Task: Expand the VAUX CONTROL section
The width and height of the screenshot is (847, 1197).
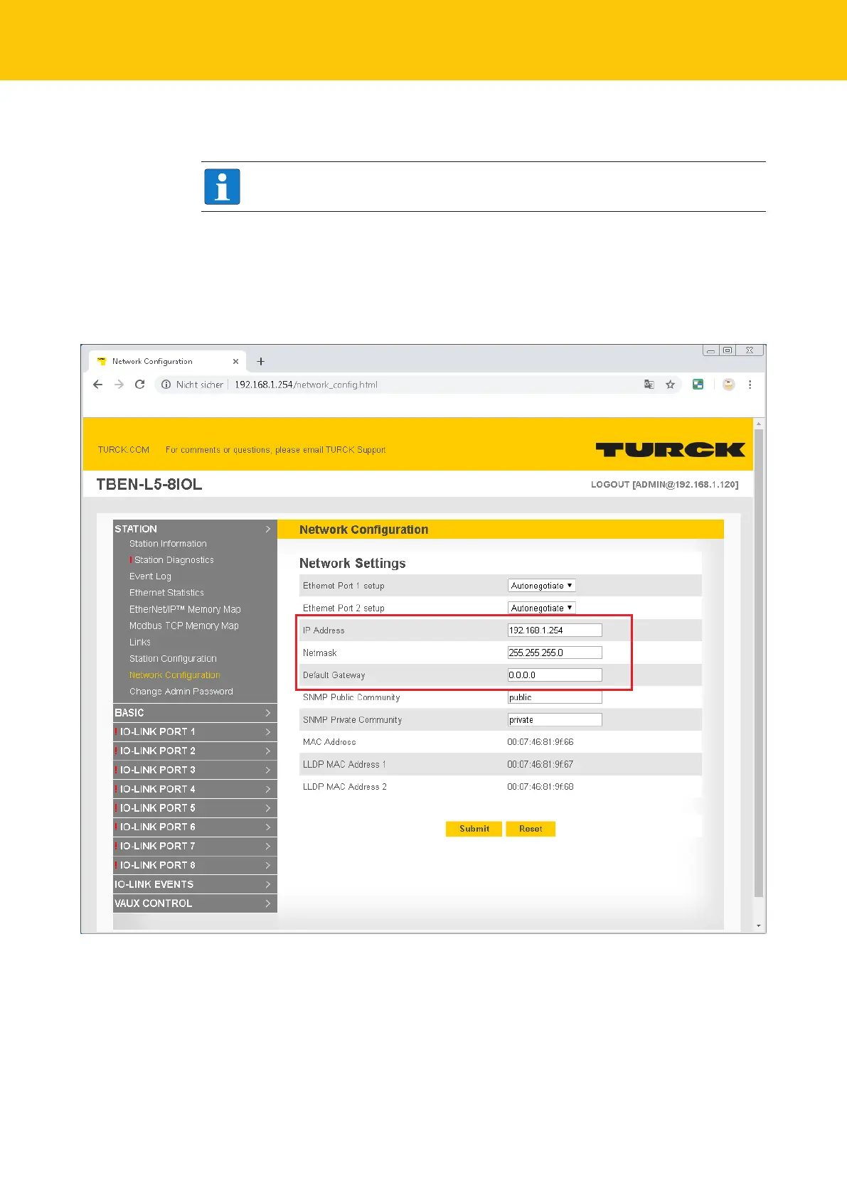Action: 195,903
